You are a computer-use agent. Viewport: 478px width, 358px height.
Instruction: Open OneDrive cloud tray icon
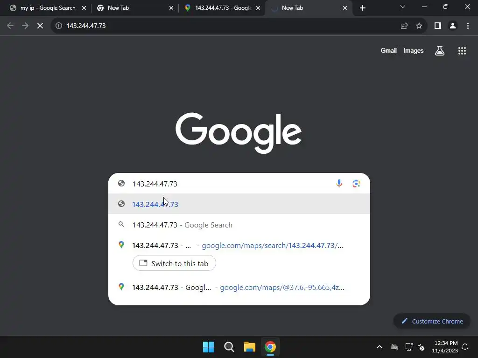[x=394, y=347]
